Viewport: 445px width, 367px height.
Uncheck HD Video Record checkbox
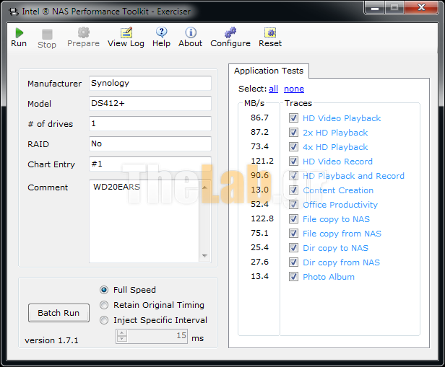click(x=293, y=161)
